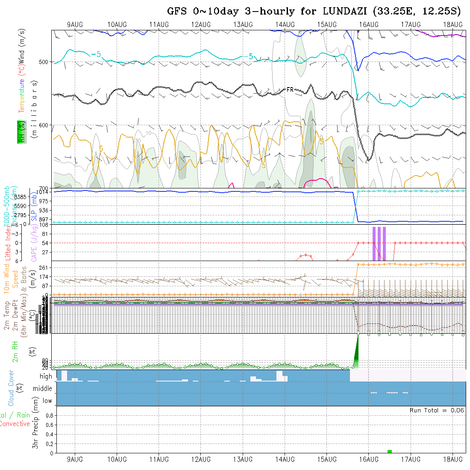The width and height of the screenshot is (470, 470).
Task: Select the 15AUG label on the top axis
Action: (x=327, y=25)
